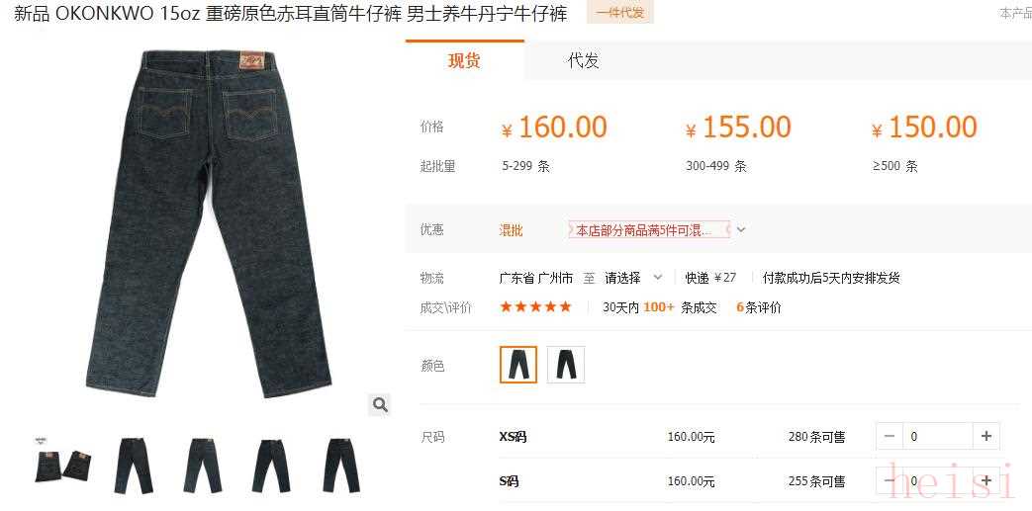The width and height of the screenshot is (1032, 511).
Task: Click the 本店部分商品满5件可混 promotion tag
Action: pyautogui.click(x=649, y=229)
